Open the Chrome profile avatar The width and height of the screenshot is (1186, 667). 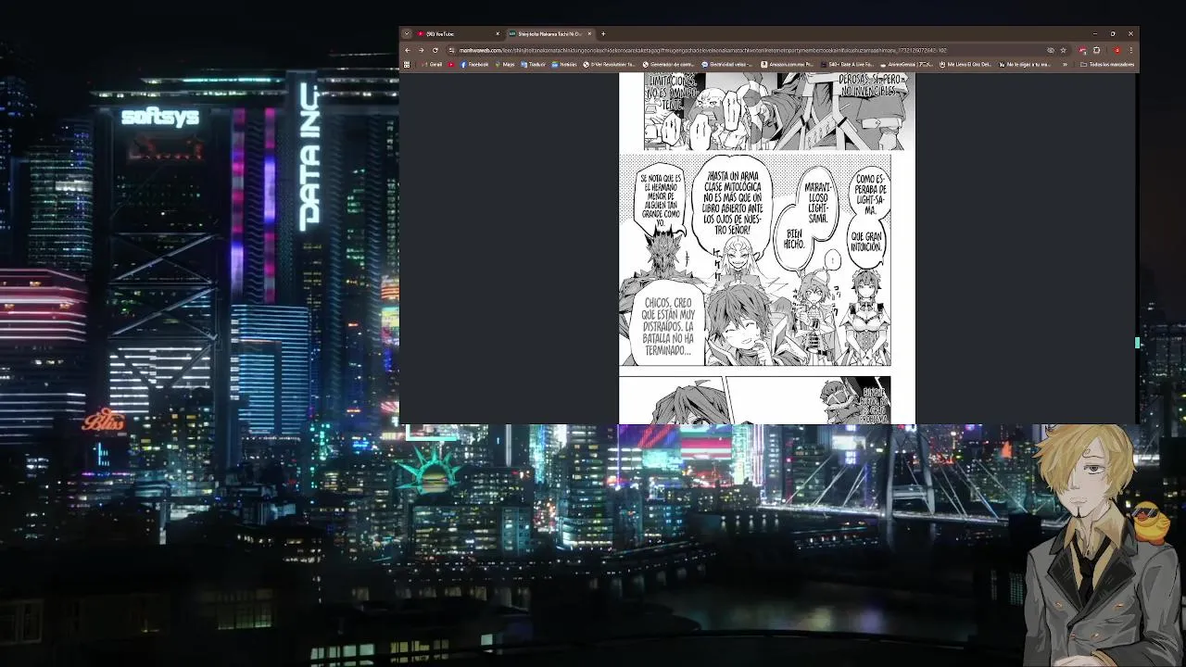1117,50
